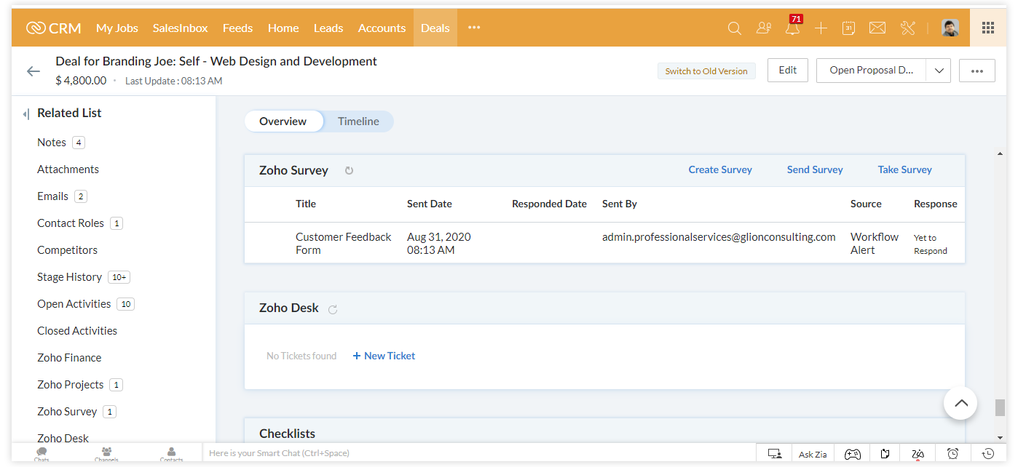Switch to the Overview tab
Image resolution: width=1018 pixels, height=467 pixels.
[283, 121]
